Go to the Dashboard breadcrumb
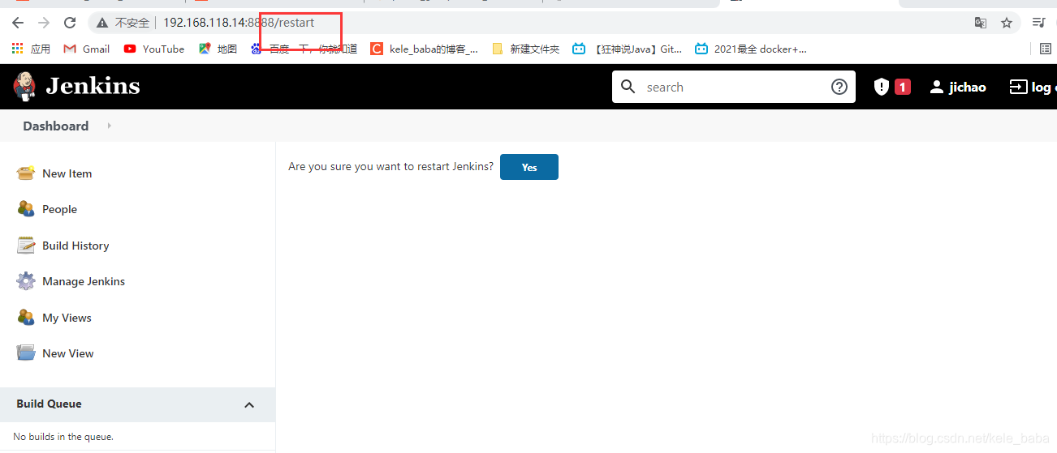Screen dimensions: 1057x453 pyautogui.click(x=56, y=126)
